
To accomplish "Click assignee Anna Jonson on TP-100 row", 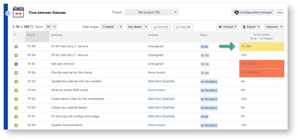I will 156,125.
